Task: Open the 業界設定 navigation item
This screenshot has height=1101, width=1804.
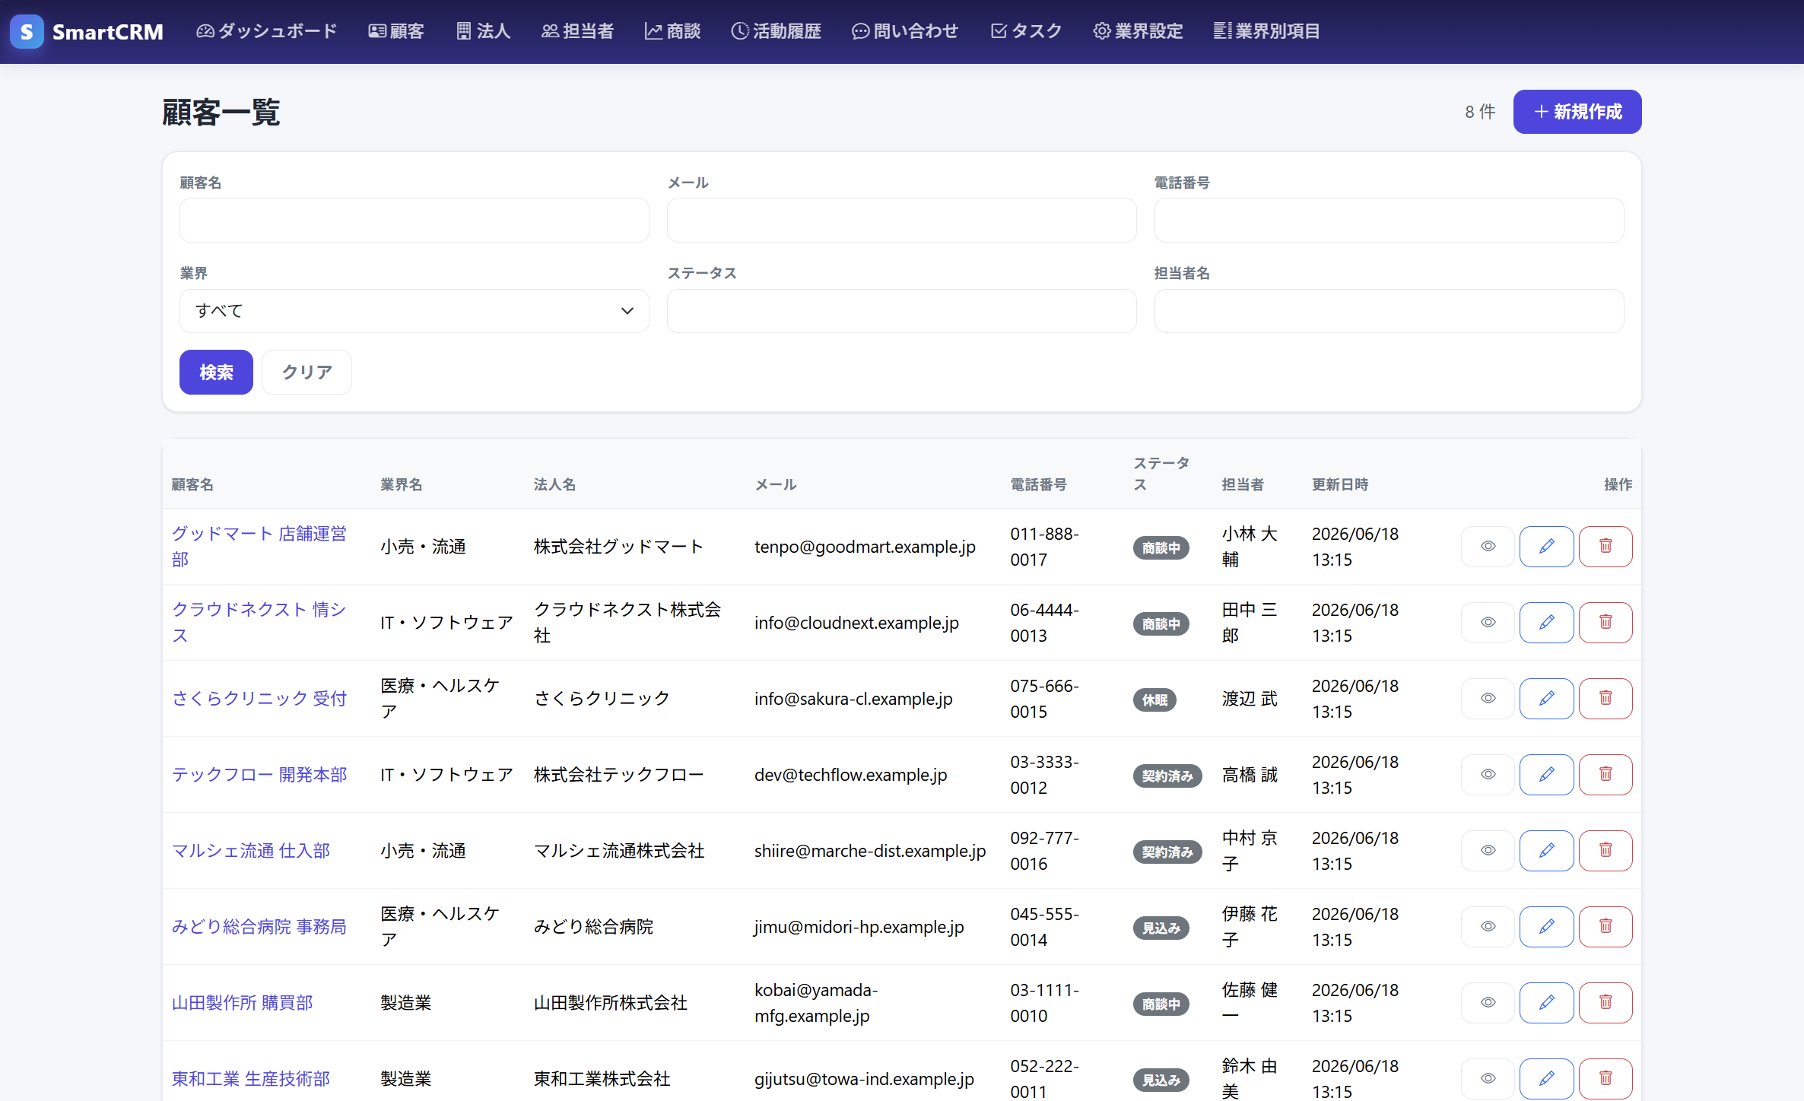Action: click(1138, 31)
